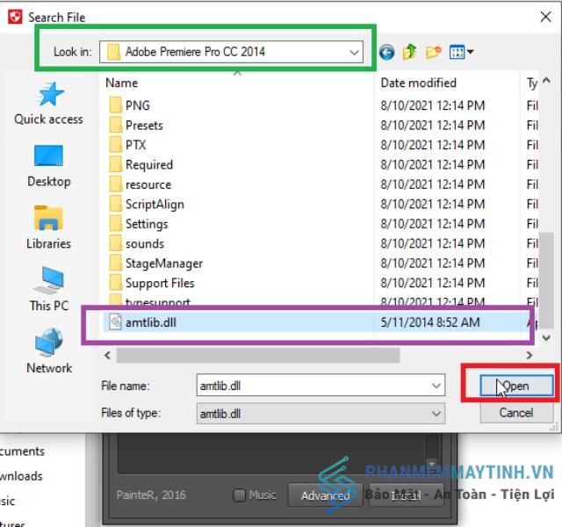
Task: Sort files by Name column header
Action: pos(122,83)
